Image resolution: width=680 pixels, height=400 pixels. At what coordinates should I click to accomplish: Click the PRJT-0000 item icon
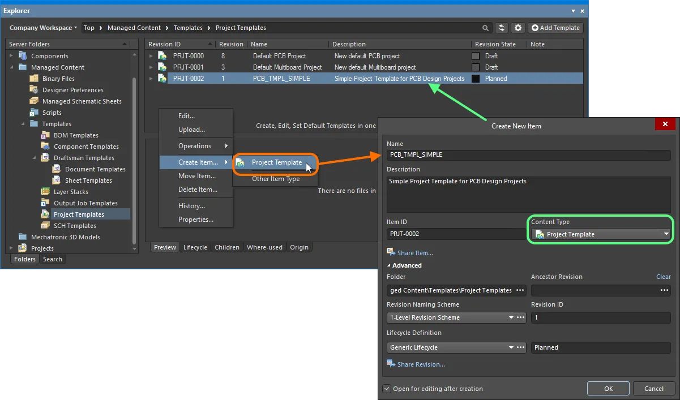click(x=162, y=56)
